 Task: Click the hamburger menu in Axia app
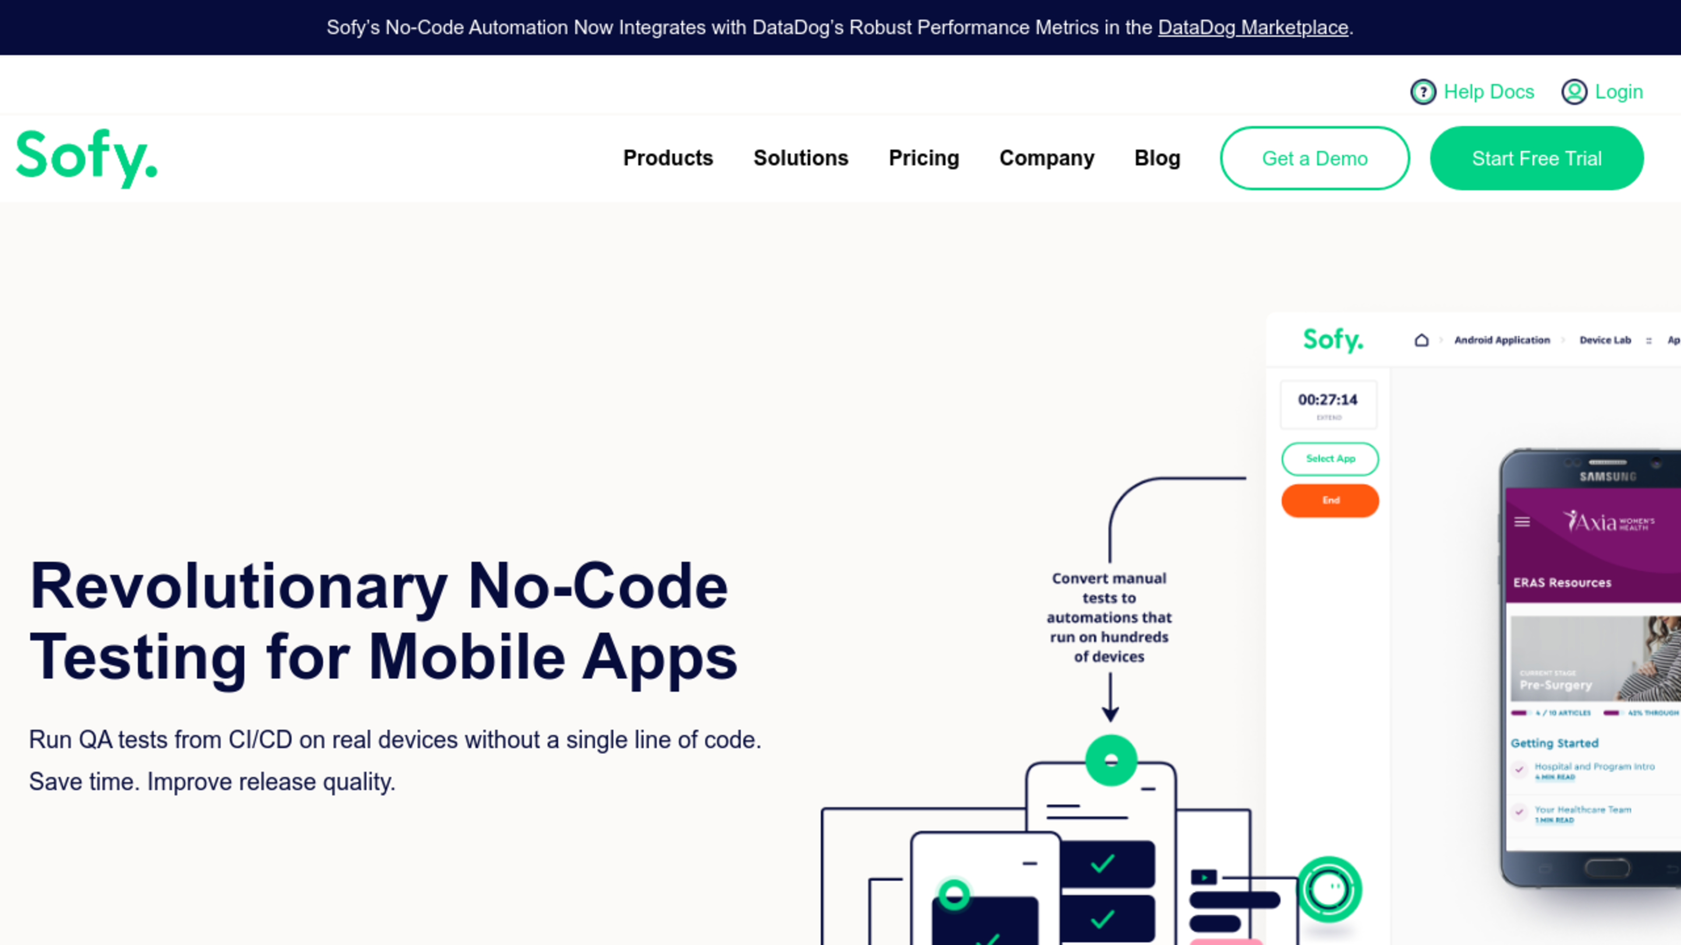1522,522
